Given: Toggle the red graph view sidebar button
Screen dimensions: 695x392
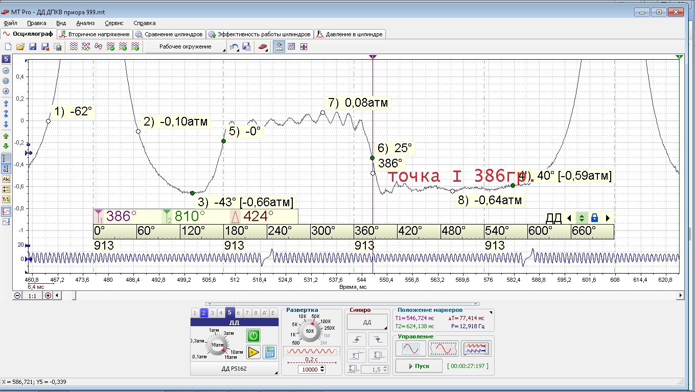Looking at the screenshot, I should [6, 211].
